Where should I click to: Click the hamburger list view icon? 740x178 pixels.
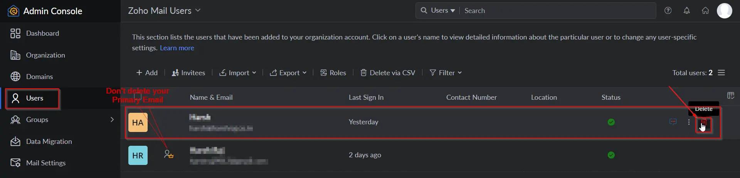pyautogui.click(x=721, y=73)
